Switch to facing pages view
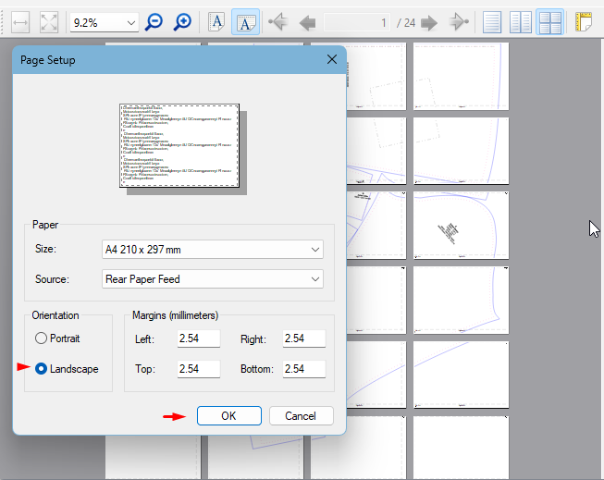Image resolution: width=604 pixels, height=480 pixels. (521, 22)
